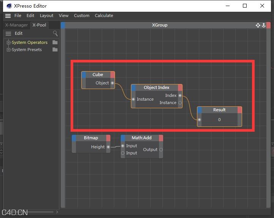The width and height of the screenshot is (274, 218).
Task: Click the Result node red output corner
Action: click(x=239, y=110)
